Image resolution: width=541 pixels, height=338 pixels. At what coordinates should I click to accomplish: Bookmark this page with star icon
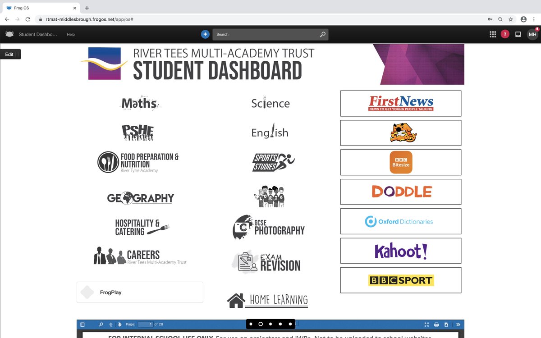[x=511, y=19]
